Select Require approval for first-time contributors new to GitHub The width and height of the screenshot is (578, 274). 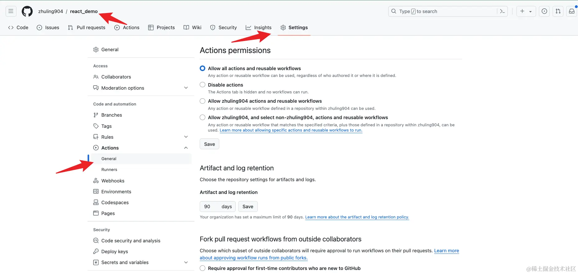click(203, 268)
